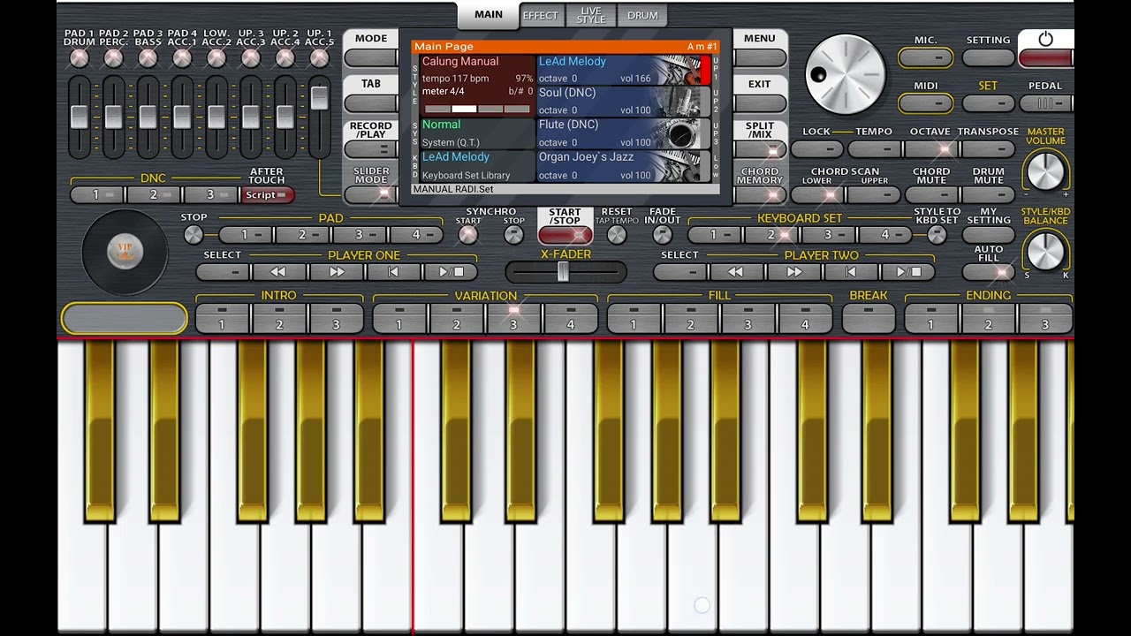
Task: Open the Calung Manual style selector
Action: (x=477, y=86)
